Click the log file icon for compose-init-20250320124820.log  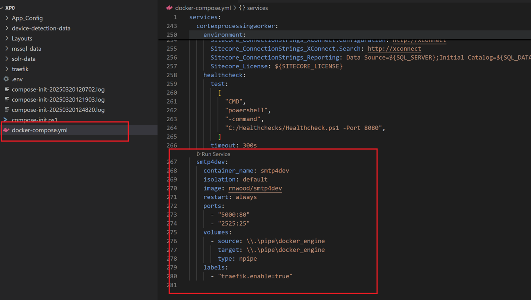pos(7,110)
